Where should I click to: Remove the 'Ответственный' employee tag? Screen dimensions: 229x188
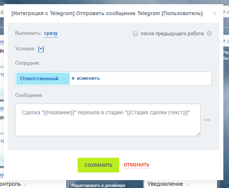pos(64,79)
